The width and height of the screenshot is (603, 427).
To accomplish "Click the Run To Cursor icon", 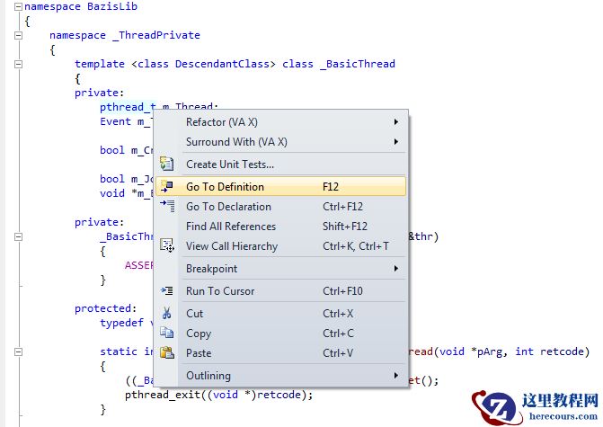I will pos(167,291).
